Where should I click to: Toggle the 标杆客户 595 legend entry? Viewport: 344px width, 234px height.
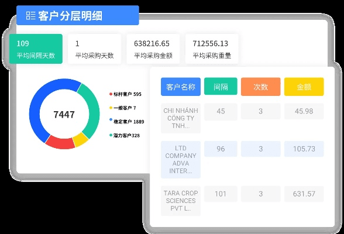pyautogui.click(x=125, y=94)
